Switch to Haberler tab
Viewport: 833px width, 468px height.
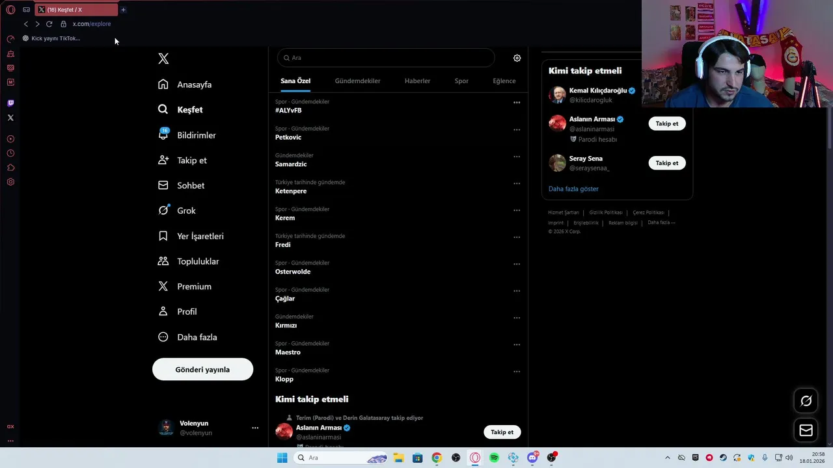point(417,81)
